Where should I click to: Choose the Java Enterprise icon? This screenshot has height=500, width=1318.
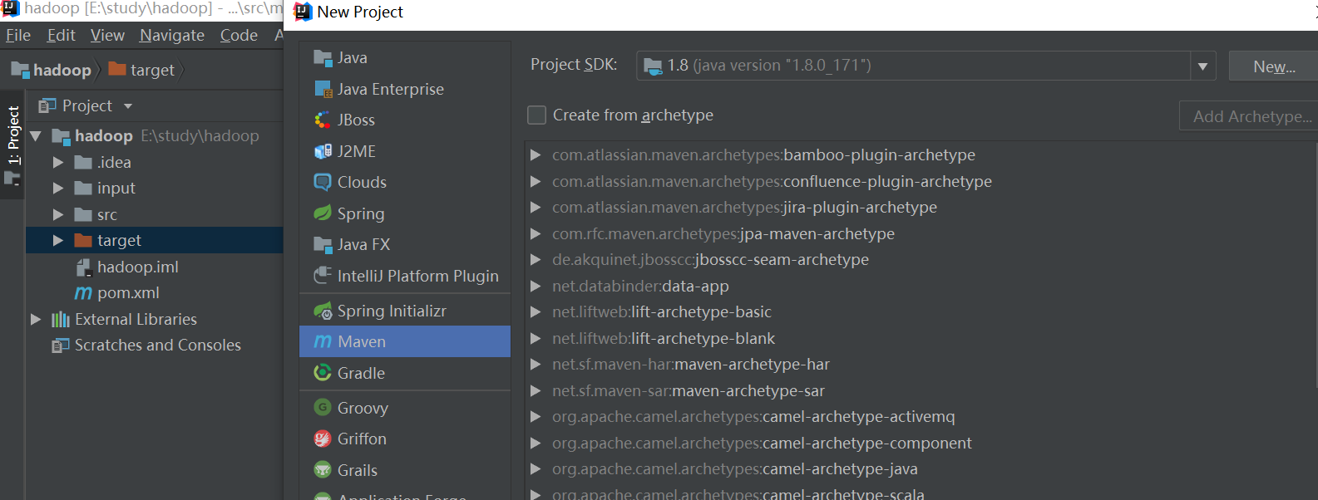coord(323,89)
